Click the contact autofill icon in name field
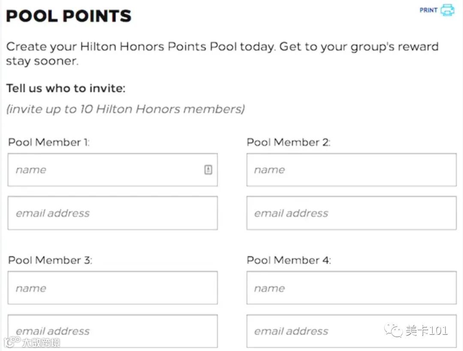Viewport: 463px width, 351px height. click(x=208, y=170)
